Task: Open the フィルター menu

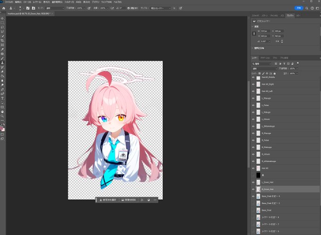Action: [69, 2]
